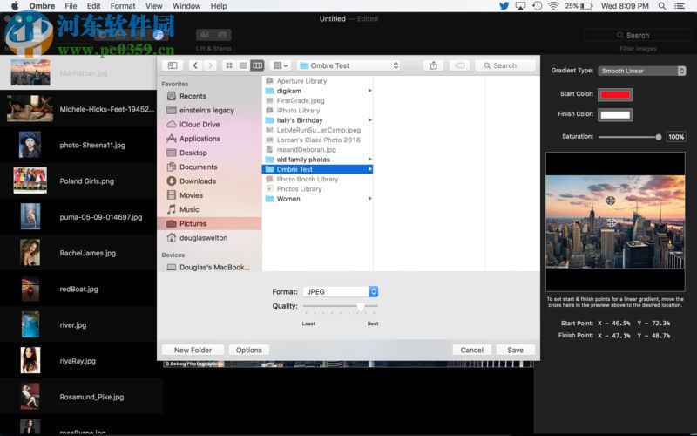
Task: Open the Format menu
Action: coord(123,6)
